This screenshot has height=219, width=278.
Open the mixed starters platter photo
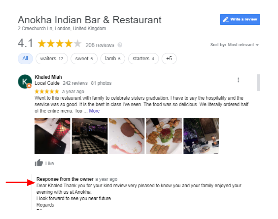coord(164,136)
